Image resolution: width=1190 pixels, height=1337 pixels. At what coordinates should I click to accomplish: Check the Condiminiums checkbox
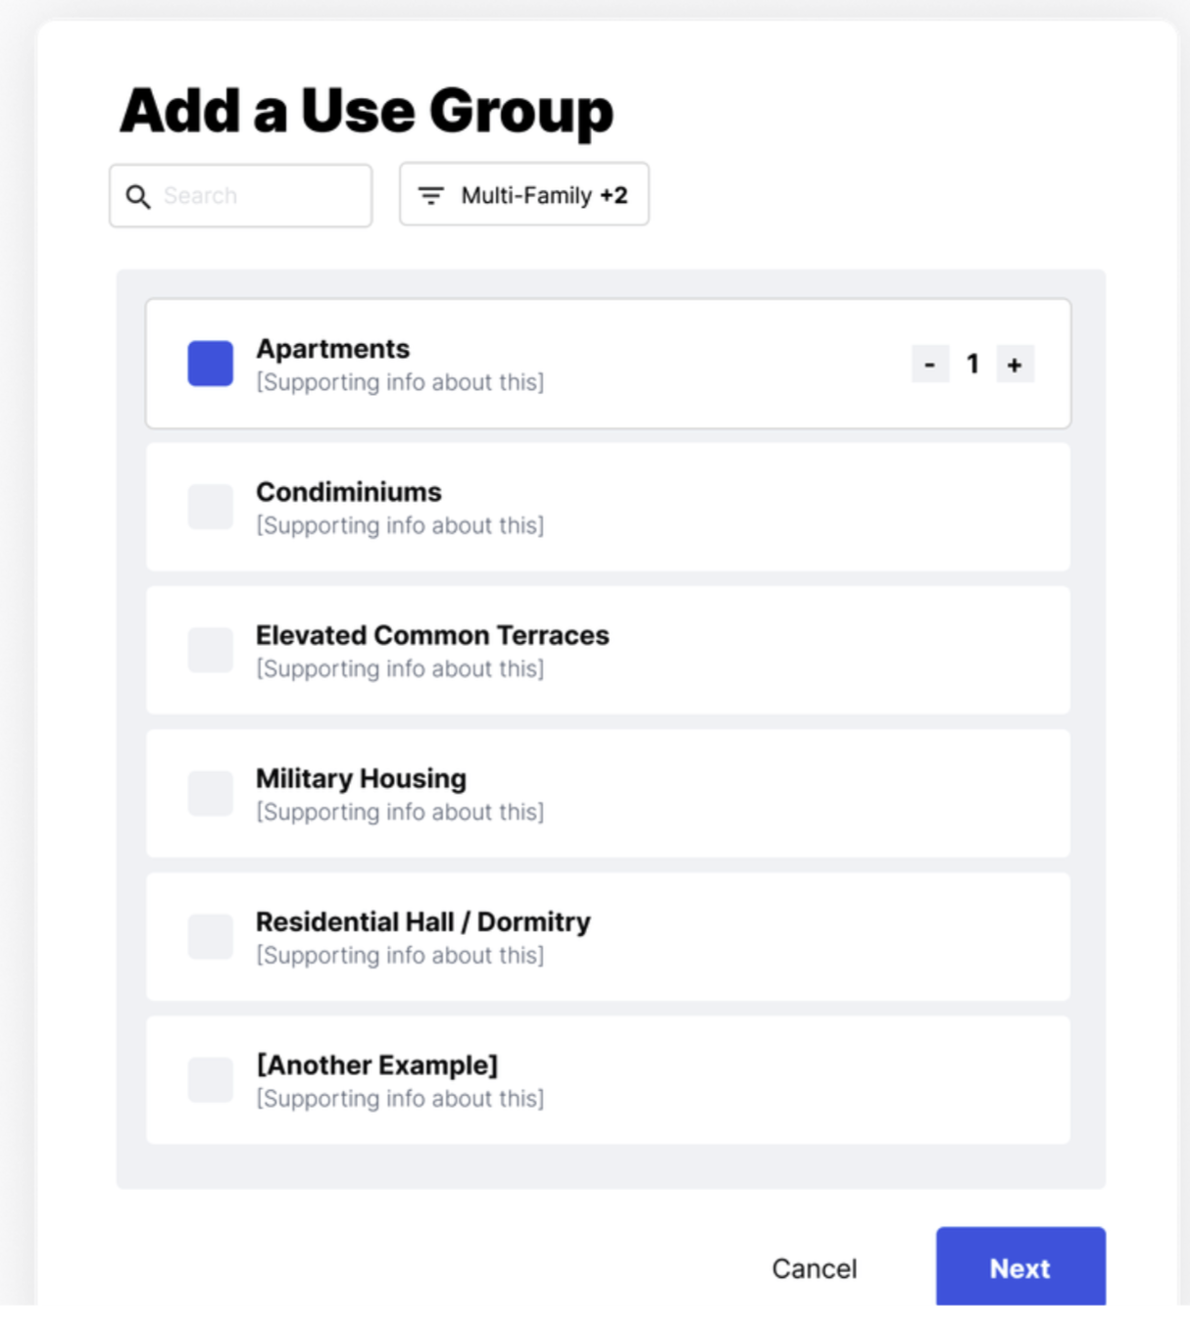[x=211, y=507]
